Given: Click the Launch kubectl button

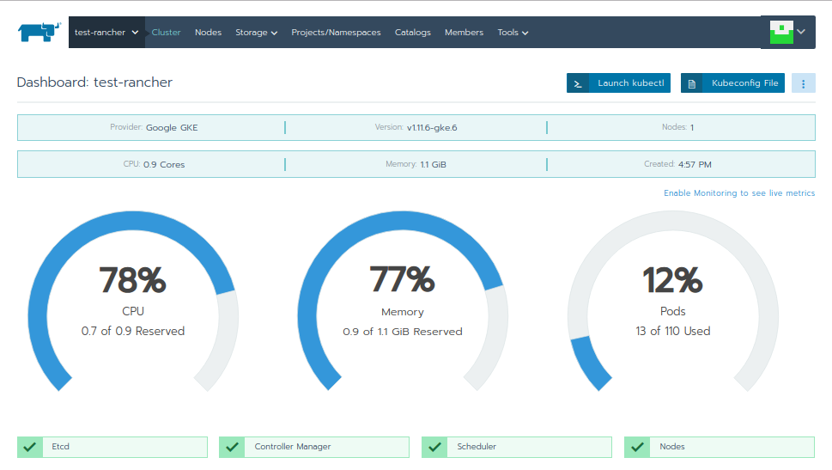Looking at the screenshot, I should [x=619, y=82].
